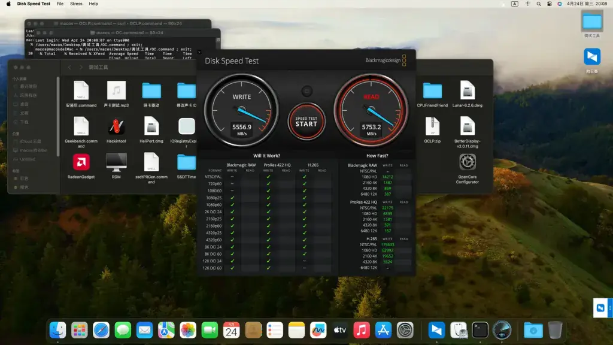Open the Trash in the Dock

click(555, 330)
